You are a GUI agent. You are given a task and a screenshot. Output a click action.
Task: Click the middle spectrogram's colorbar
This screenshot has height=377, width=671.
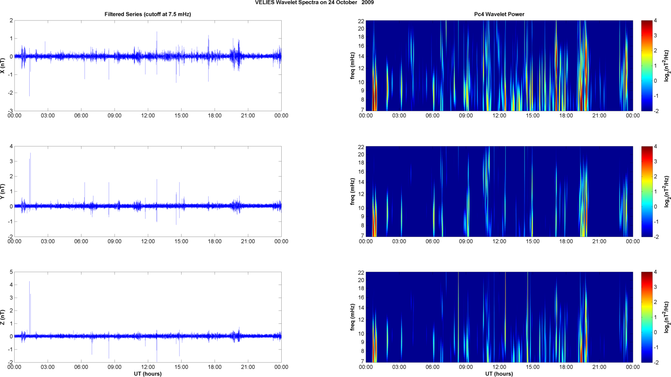647,191
